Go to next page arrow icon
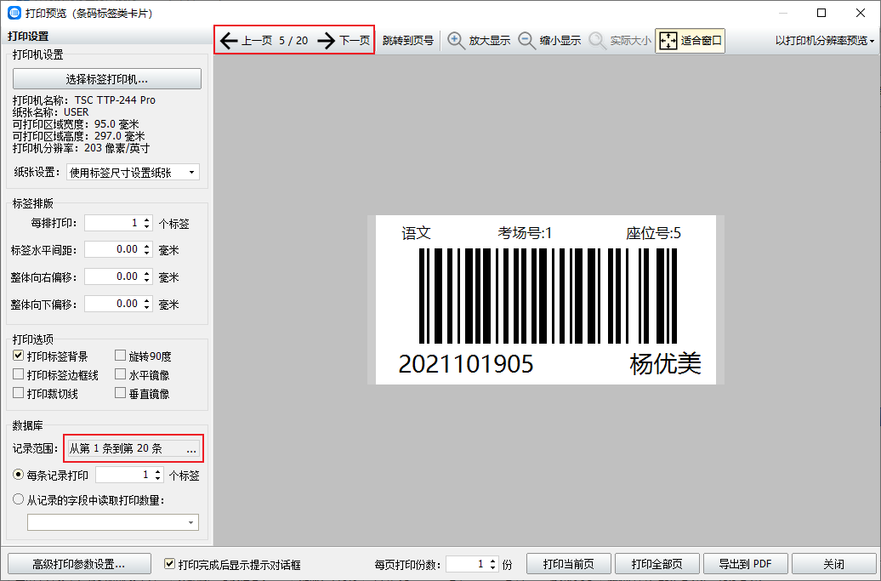The height and width of the screenshot is (581, 881). tap(327, 41)
